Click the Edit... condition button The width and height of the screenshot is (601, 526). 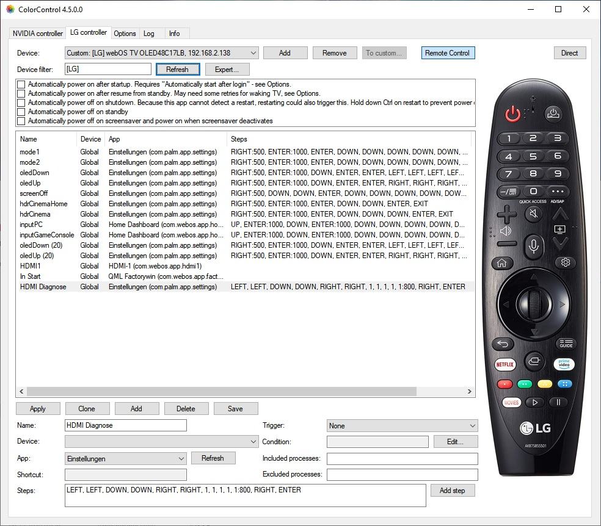pyautogui.click(x=456, y=442)
